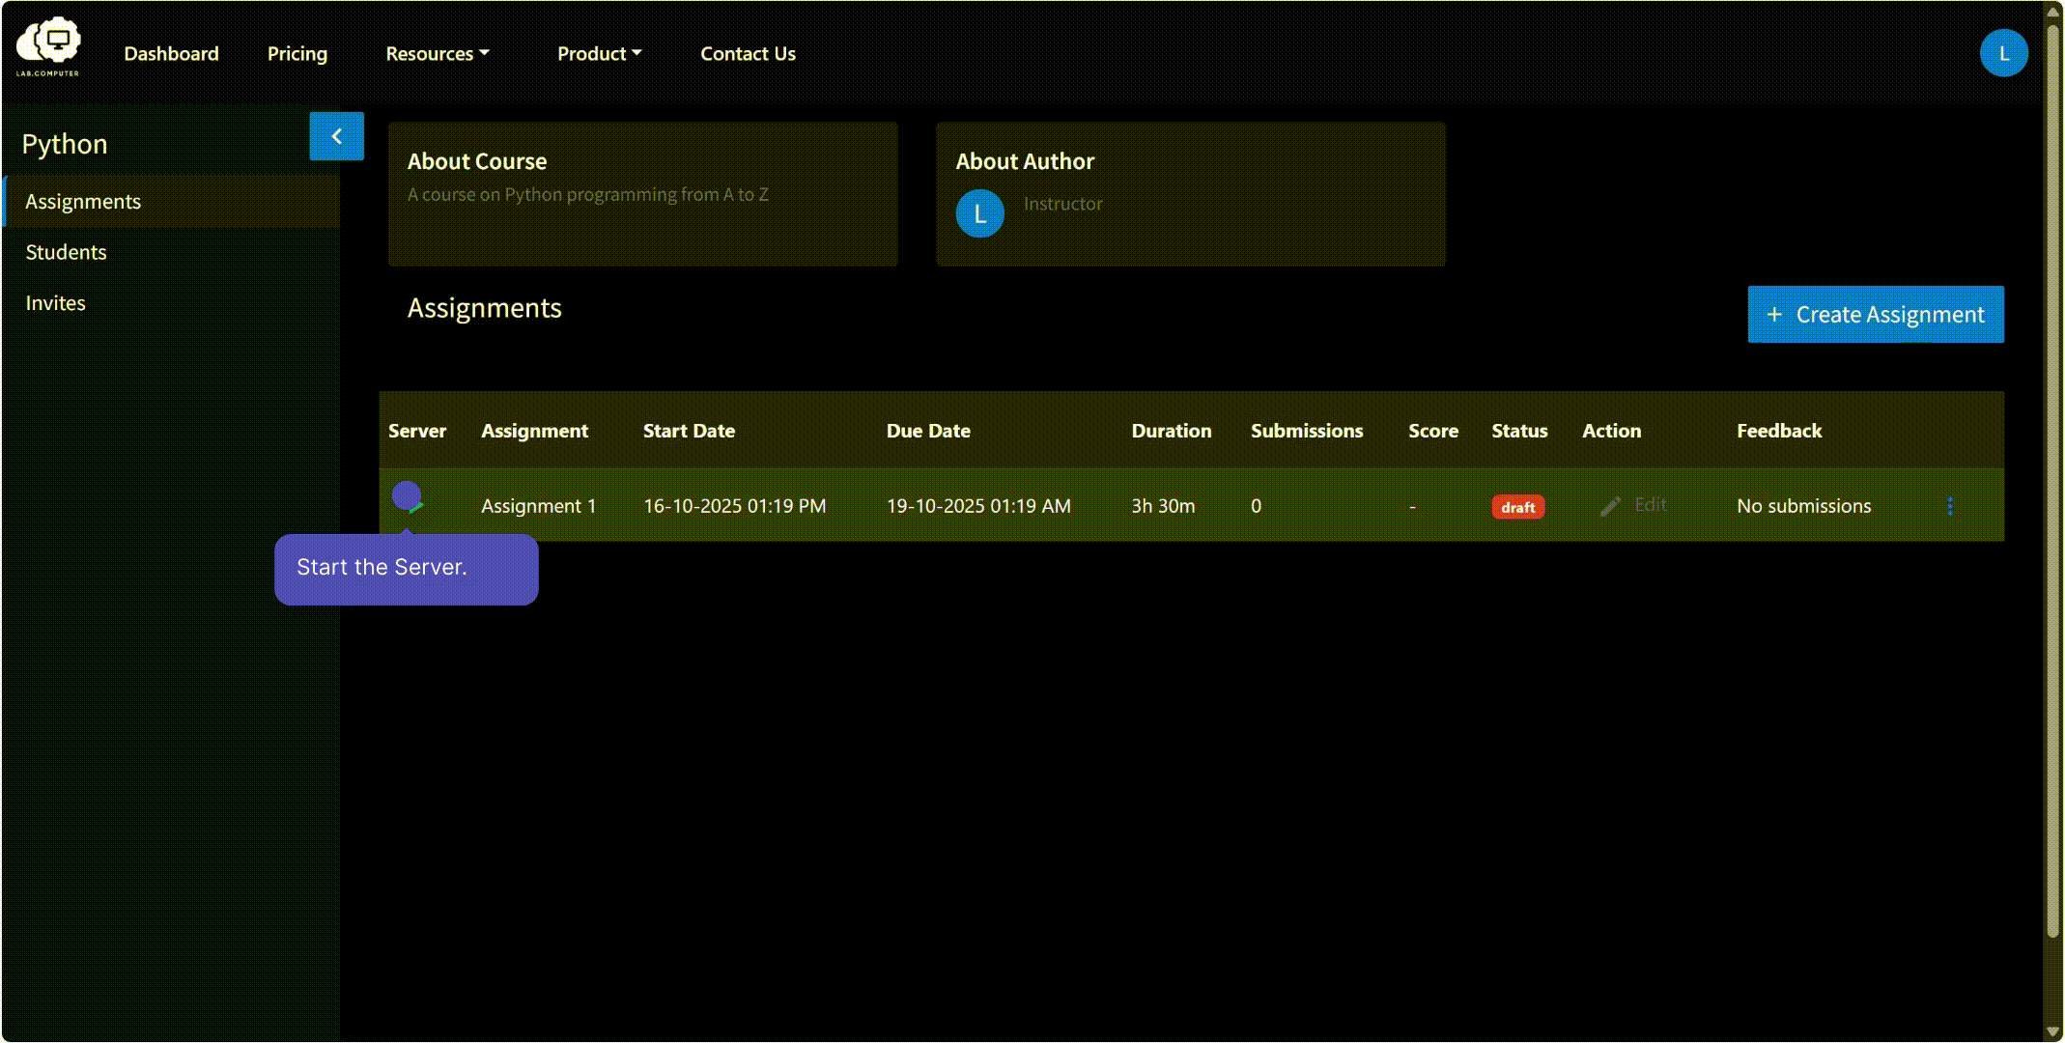Image resolution: width=2065 pixels, height=1043 pixels.
Task: Go to the Dashboard page
Action: [x=171, y=54]
